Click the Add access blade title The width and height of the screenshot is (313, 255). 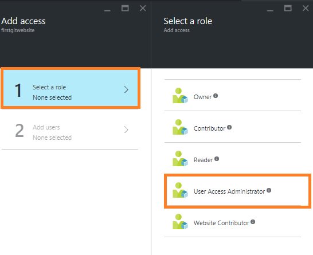[24, 21]
